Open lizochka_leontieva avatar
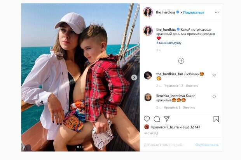Viewport: 241px width, 160px height. pyautogui.click(x=148, y=97)
